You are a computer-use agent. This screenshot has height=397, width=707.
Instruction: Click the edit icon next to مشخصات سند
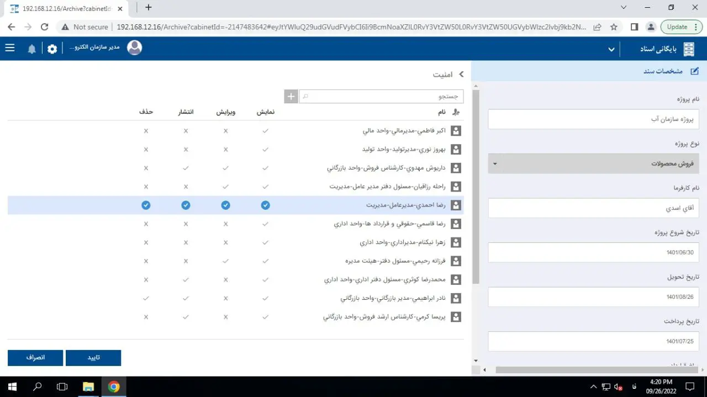tap(694, 71)
